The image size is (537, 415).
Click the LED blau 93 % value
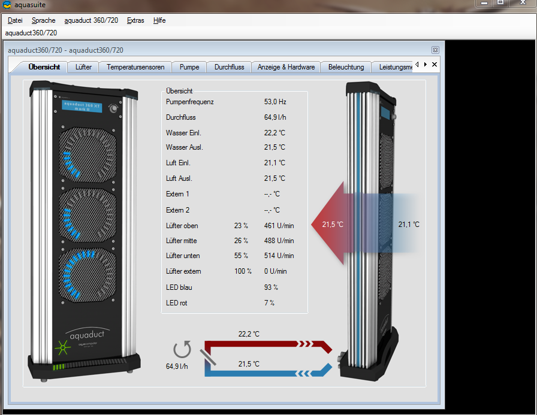pos(270,287)
